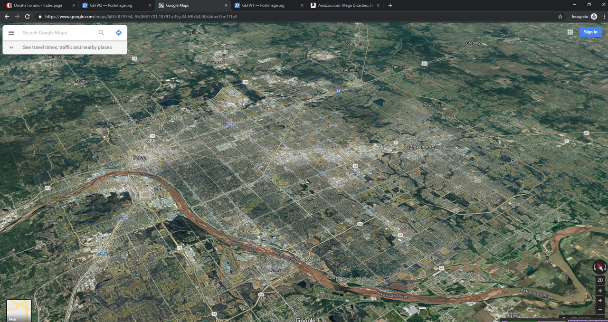
Task: Click the Inola map label
Action: click(x=522, y=39)
